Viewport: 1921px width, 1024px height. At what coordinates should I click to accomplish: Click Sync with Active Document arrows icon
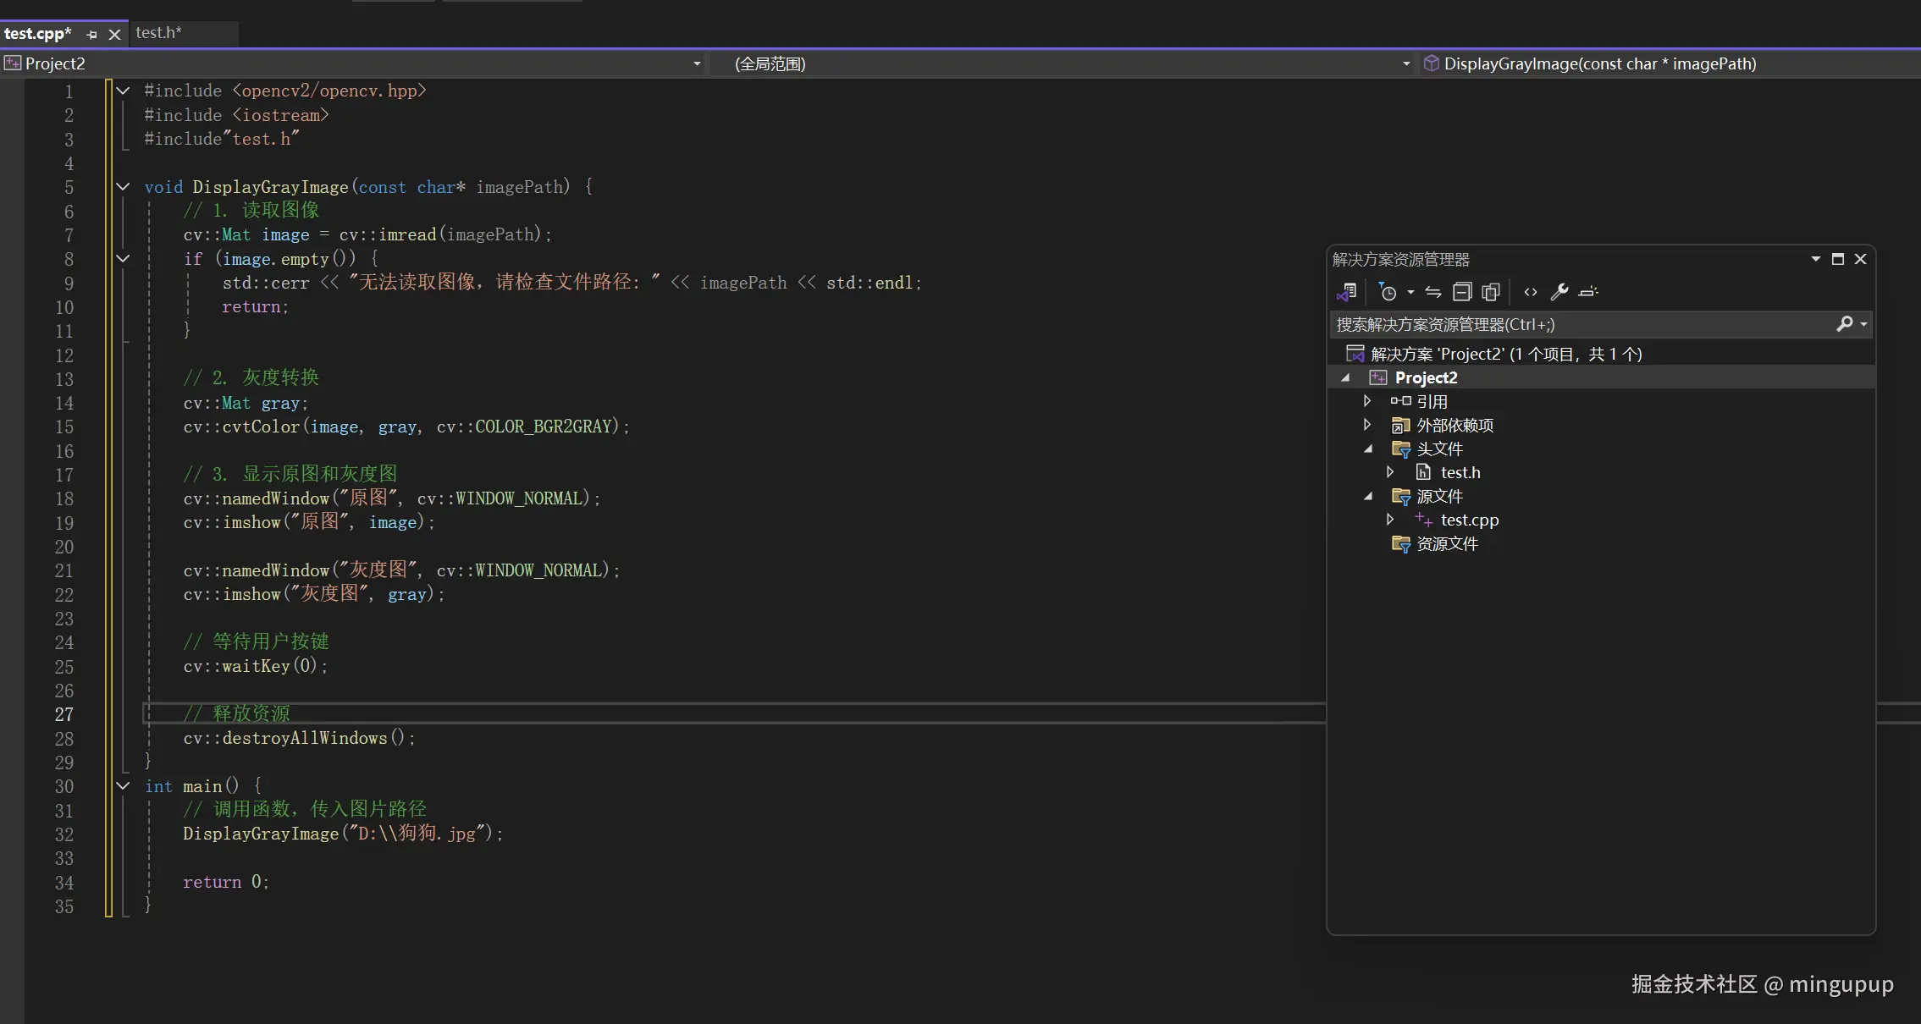(x=1432, y=292)
